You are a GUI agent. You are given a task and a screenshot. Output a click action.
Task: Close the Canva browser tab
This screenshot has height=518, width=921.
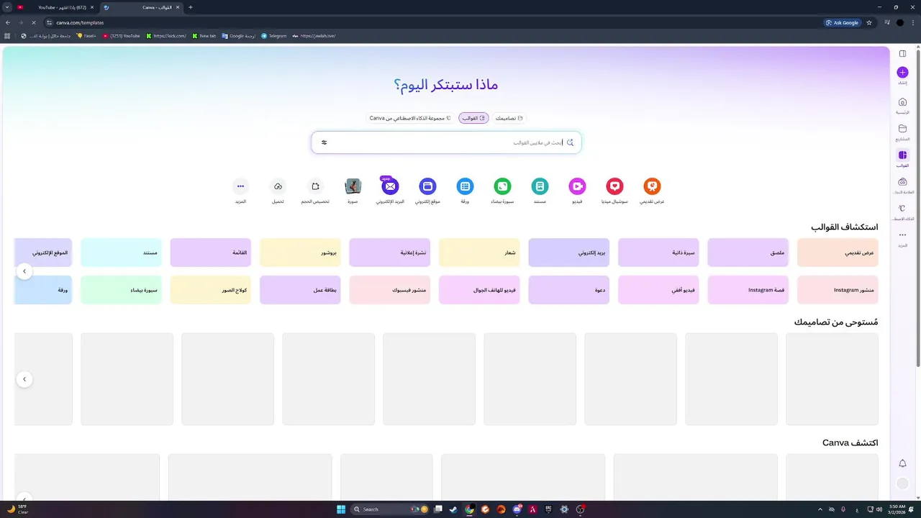[178, 7]
